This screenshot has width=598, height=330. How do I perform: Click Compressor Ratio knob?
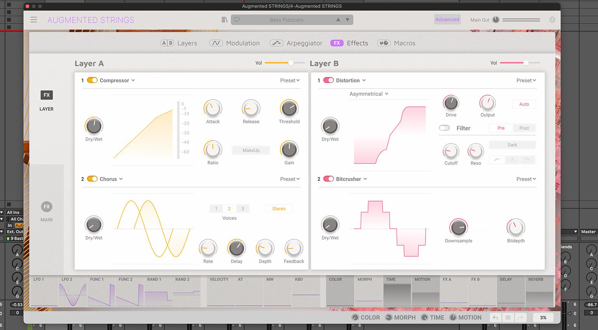coord(213,150)
